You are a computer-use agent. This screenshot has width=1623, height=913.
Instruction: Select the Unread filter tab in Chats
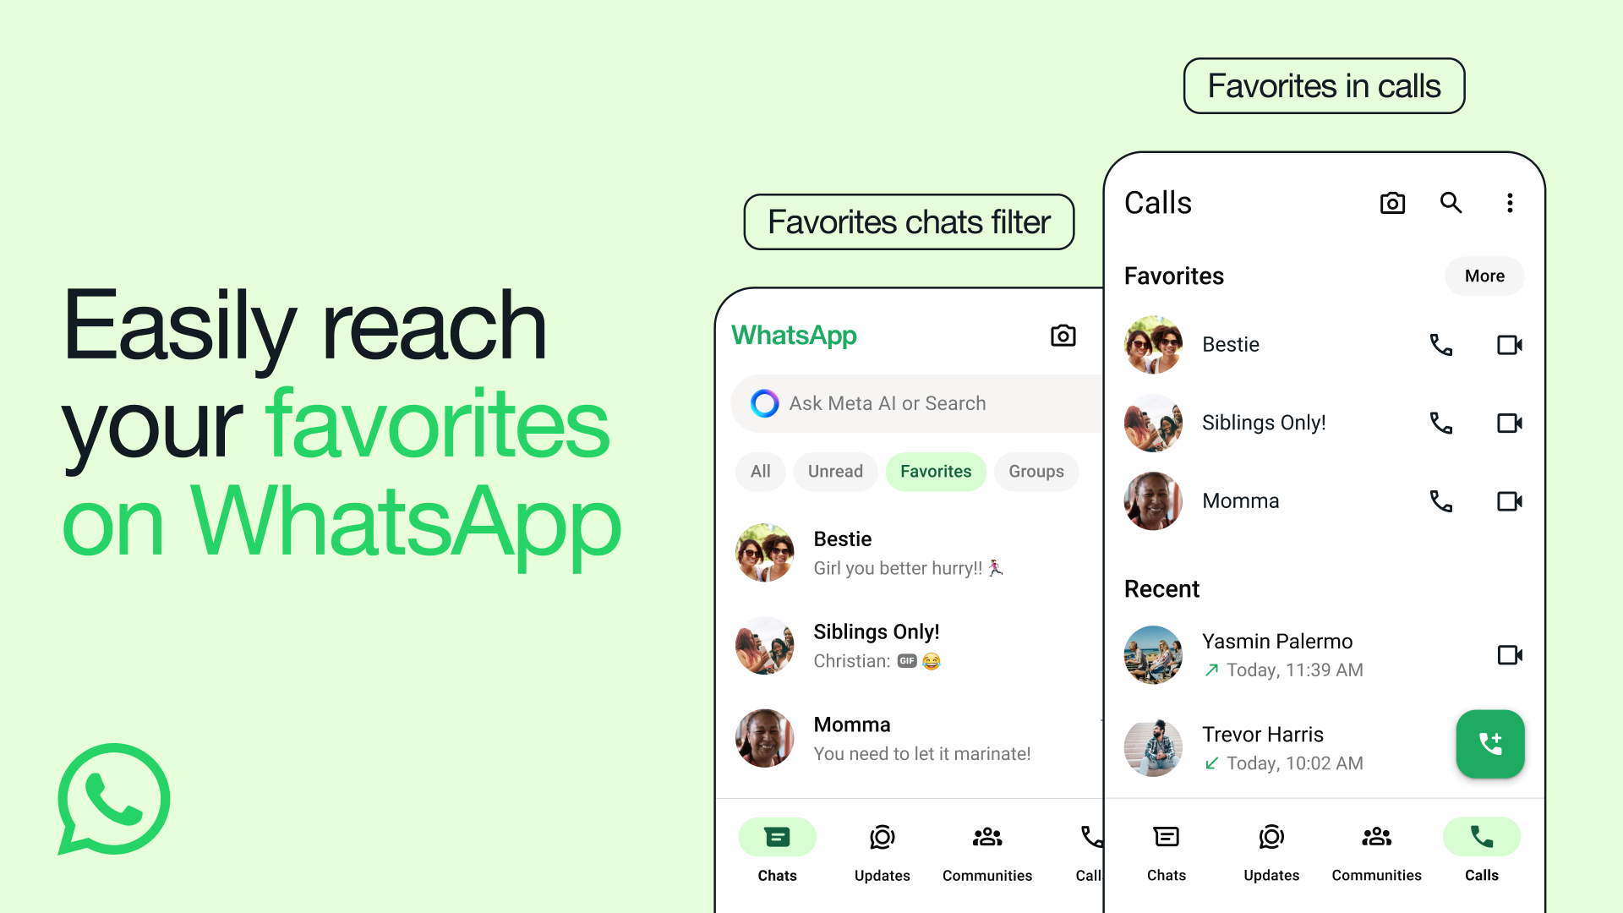pyautogui.click(x=837, y=470)
